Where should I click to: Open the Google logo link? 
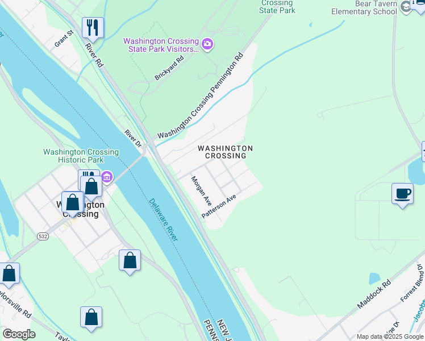tap(19, 335)
